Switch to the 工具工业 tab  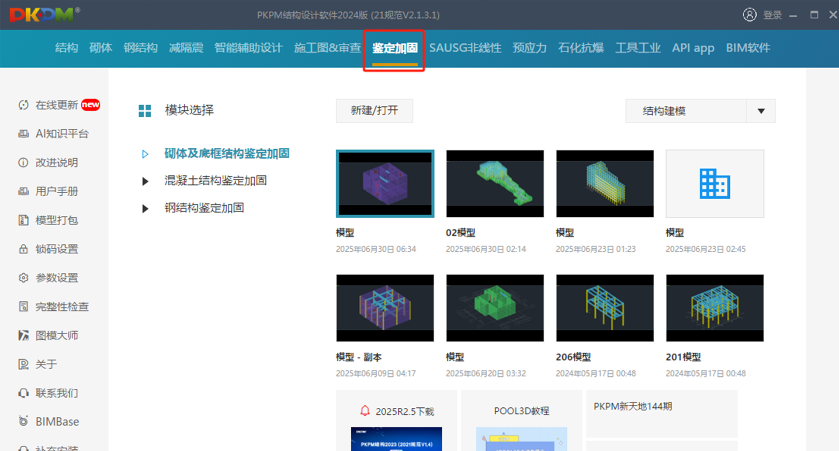(638, 48)
